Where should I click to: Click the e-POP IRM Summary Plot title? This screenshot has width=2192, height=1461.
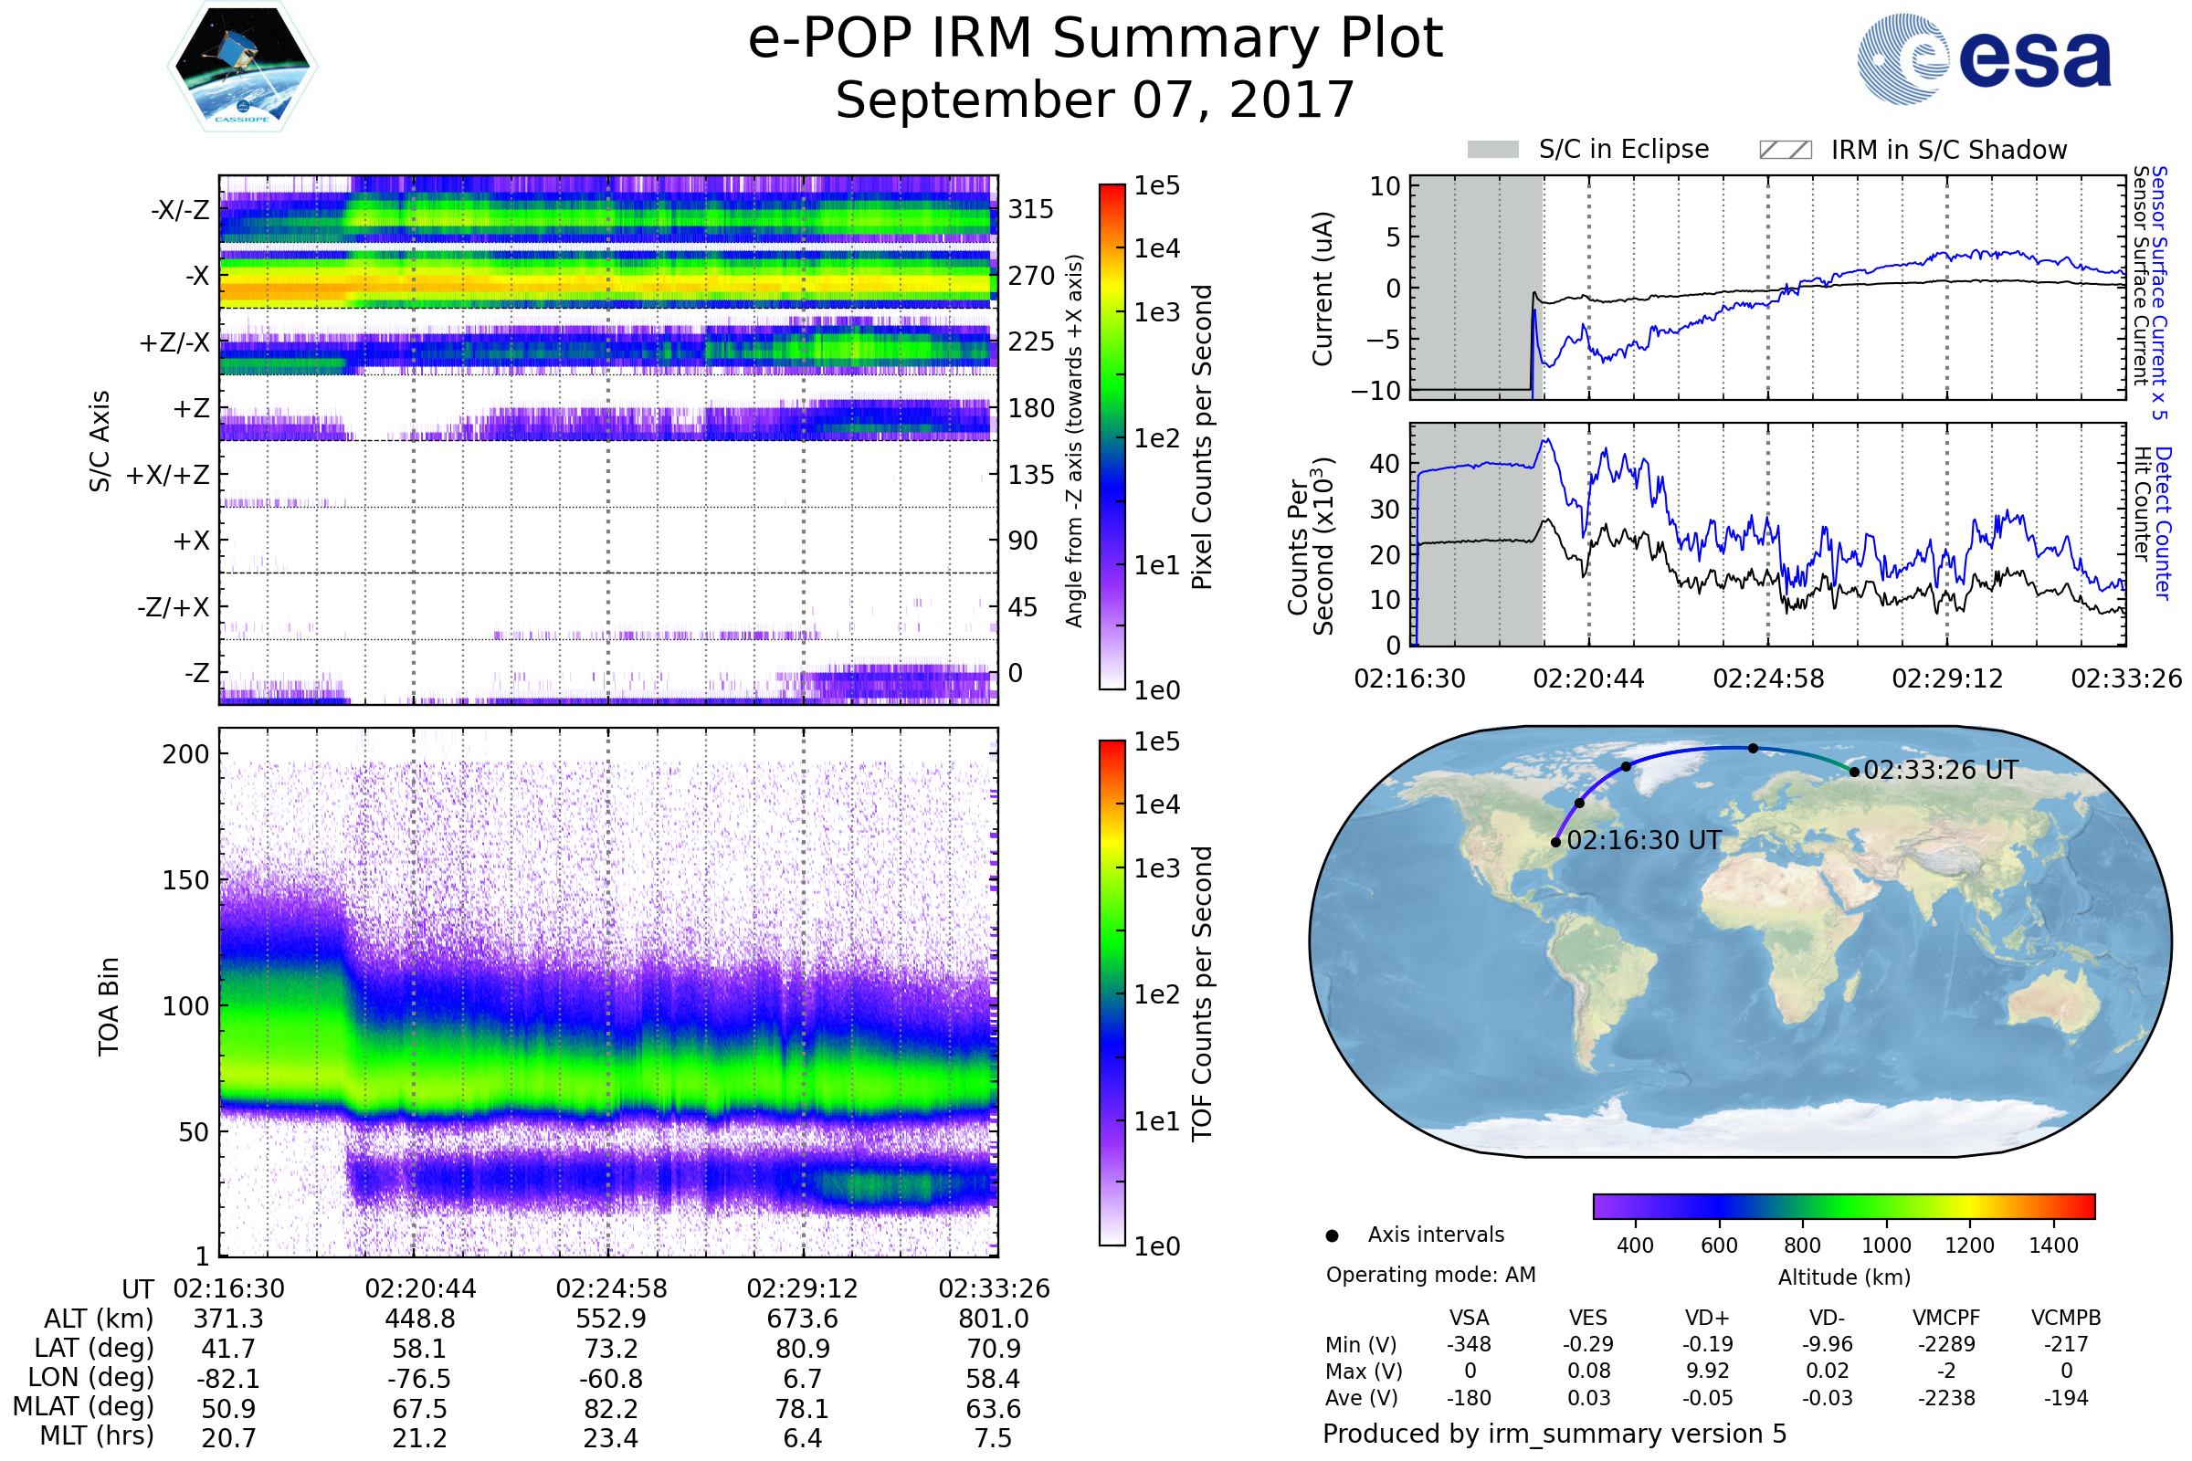(x=1095, y=39)
